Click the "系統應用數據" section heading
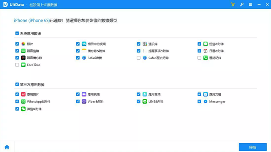 tap(31, 33)
